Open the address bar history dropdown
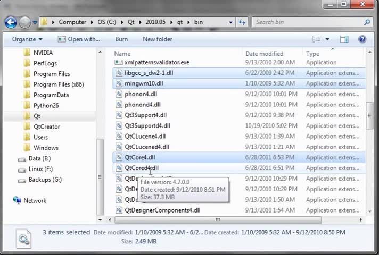This screenshot has width=379, height=255. point(230,22)
